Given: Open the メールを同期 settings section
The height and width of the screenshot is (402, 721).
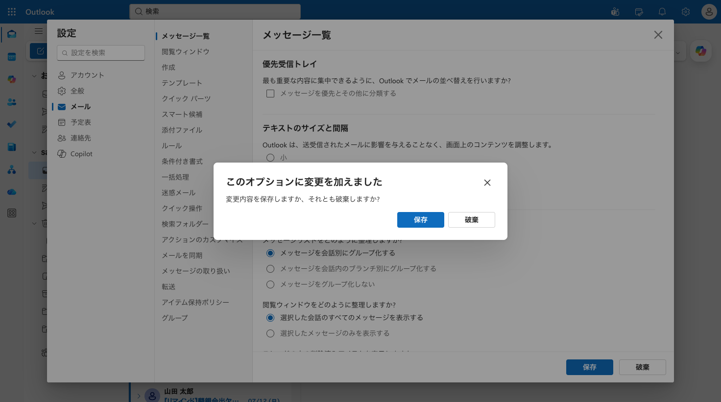Looking at the screenshot, I should (182, 256).
